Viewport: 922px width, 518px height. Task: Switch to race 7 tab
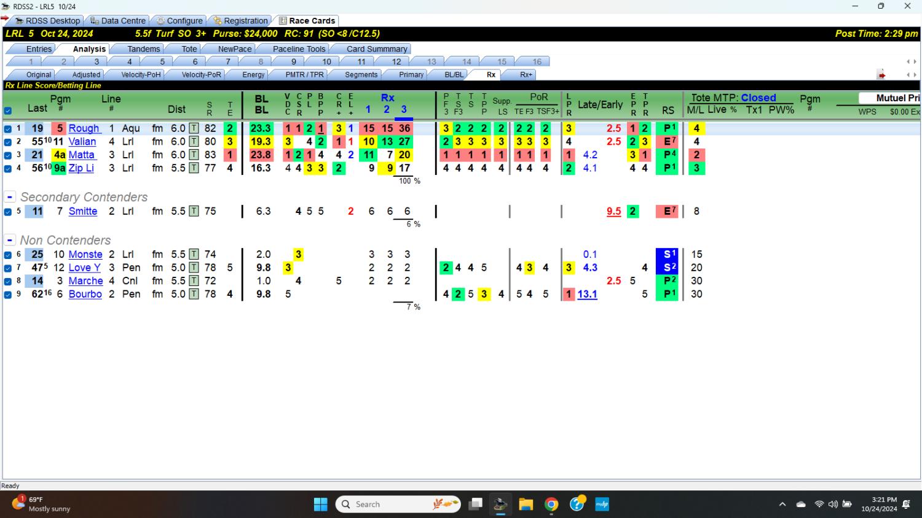pos(228,61)
